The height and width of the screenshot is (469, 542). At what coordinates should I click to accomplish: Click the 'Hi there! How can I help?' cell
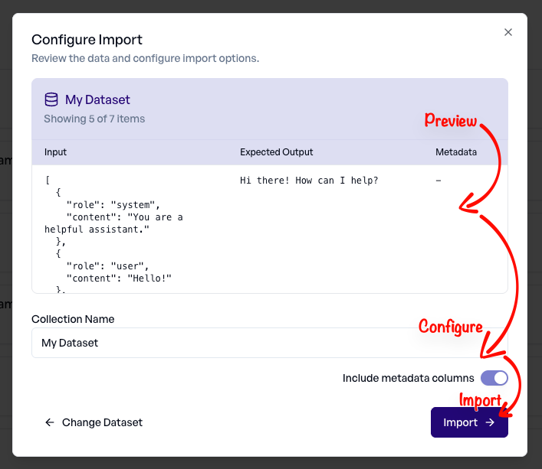pos(309,181)
